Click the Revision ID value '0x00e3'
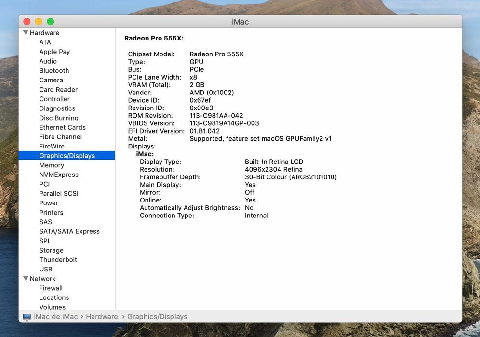480x337 pixels. [x=201, y=108]
